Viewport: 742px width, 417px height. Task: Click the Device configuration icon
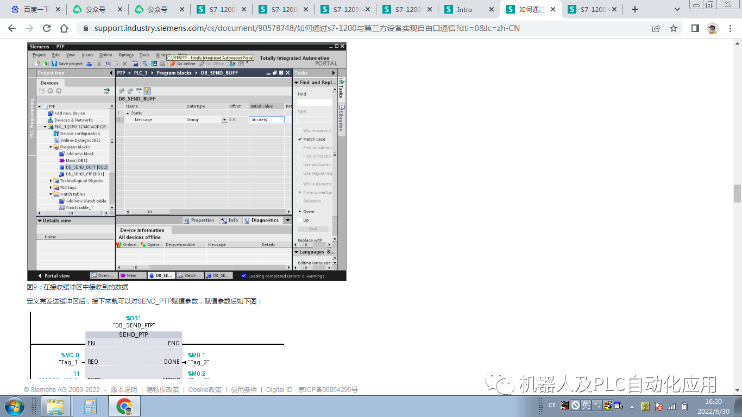(x=56, y=134)
